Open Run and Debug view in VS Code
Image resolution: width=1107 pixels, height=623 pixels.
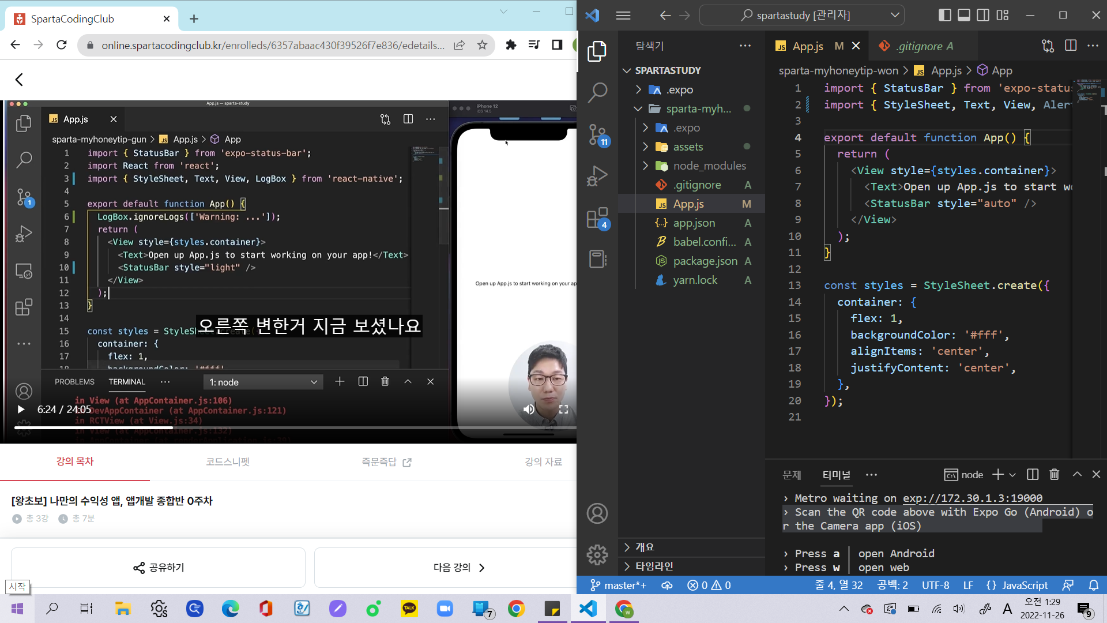coord(597,176)
